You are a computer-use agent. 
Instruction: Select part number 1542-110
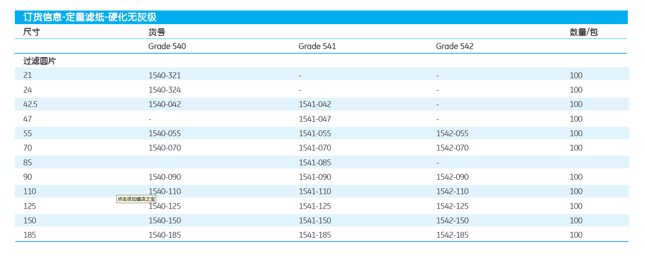point(453,191)
